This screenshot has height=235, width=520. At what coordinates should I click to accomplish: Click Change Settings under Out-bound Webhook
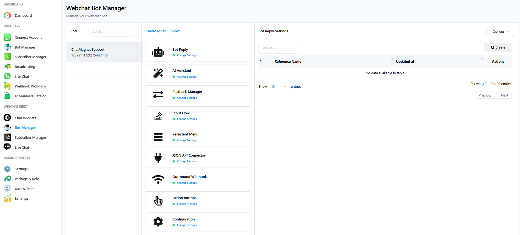[187, 183]
